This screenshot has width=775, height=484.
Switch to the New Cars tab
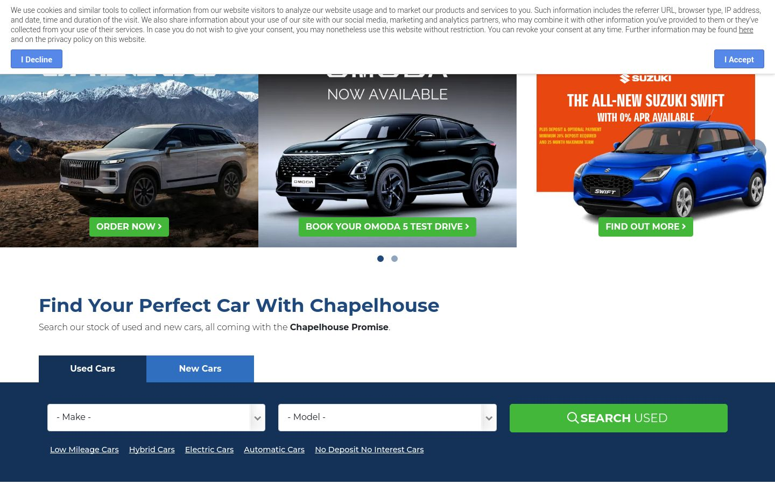(x=200, y=369)
